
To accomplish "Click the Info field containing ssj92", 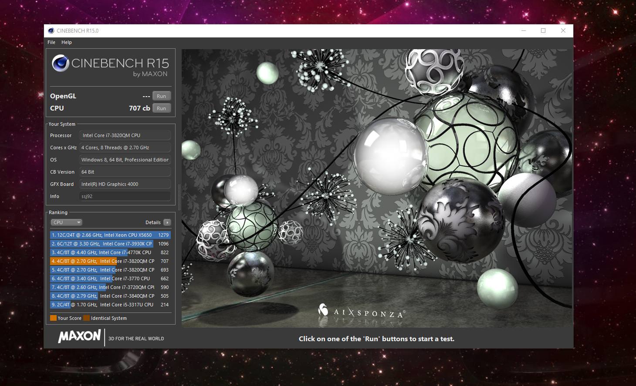I will [125, 196].
